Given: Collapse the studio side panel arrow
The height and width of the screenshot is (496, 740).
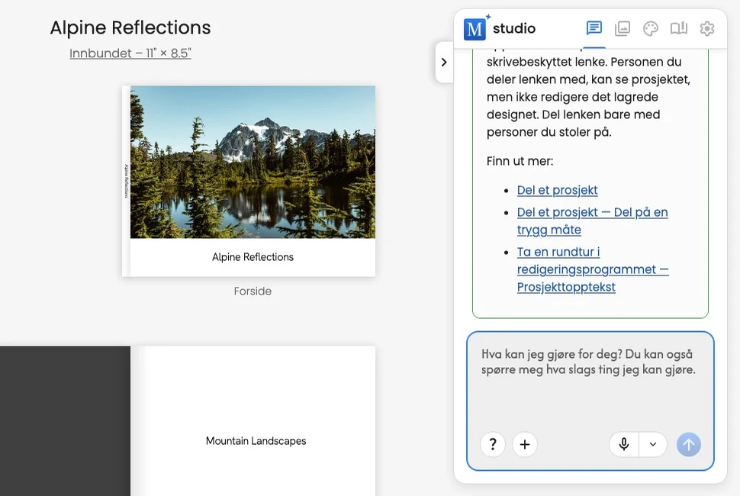Looking at the screenshot, I should coord(444,63).
